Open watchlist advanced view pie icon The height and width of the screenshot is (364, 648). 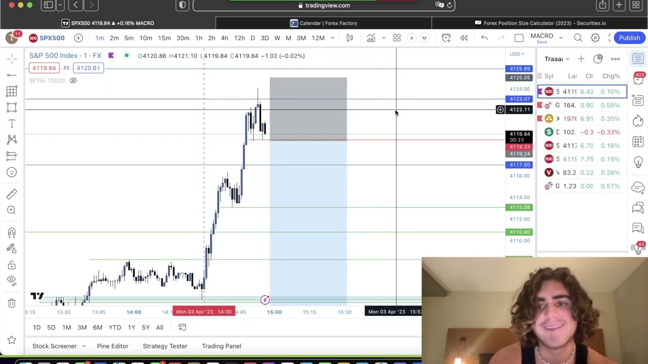click(598, 59)
